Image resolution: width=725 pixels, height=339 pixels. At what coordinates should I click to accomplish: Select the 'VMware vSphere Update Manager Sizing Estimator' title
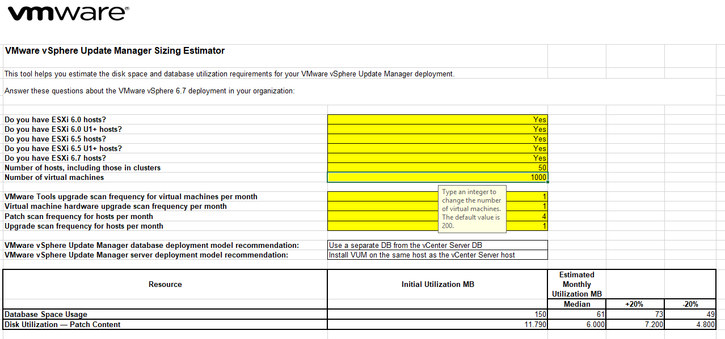pos(115,51)
